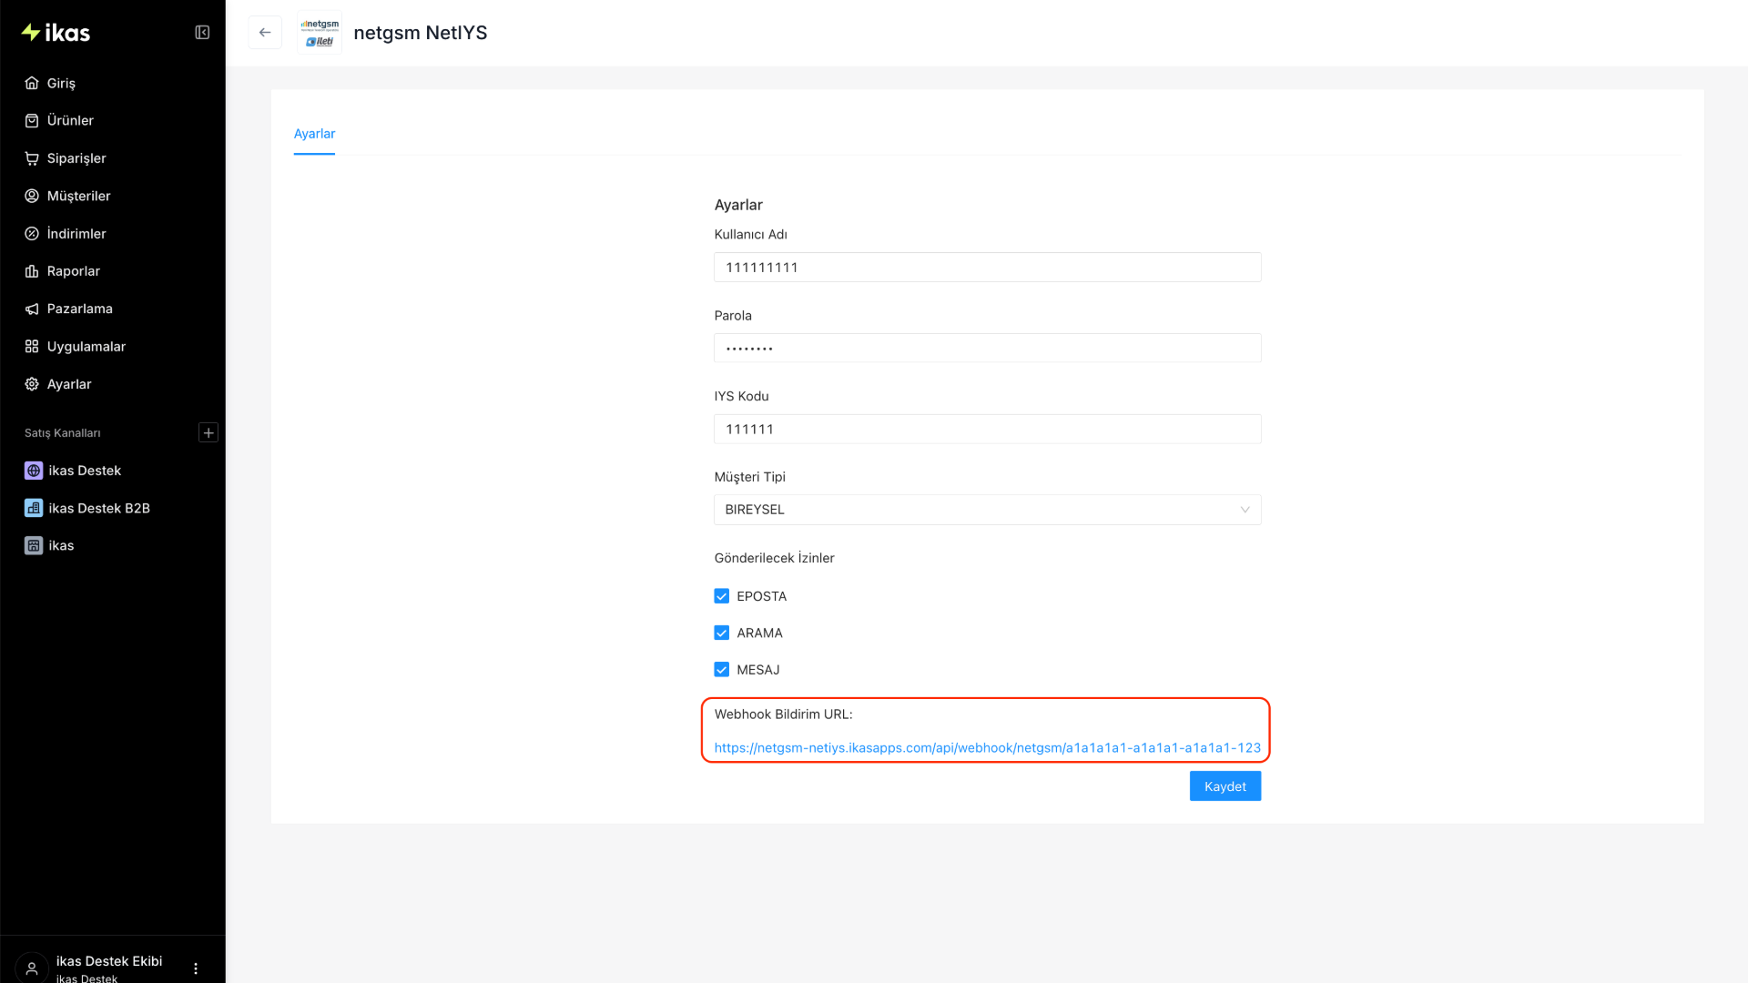Click the Ayarlar gear icon in sidebar
This screenshot has width=1748, height=983.
[x=32, y=384]
